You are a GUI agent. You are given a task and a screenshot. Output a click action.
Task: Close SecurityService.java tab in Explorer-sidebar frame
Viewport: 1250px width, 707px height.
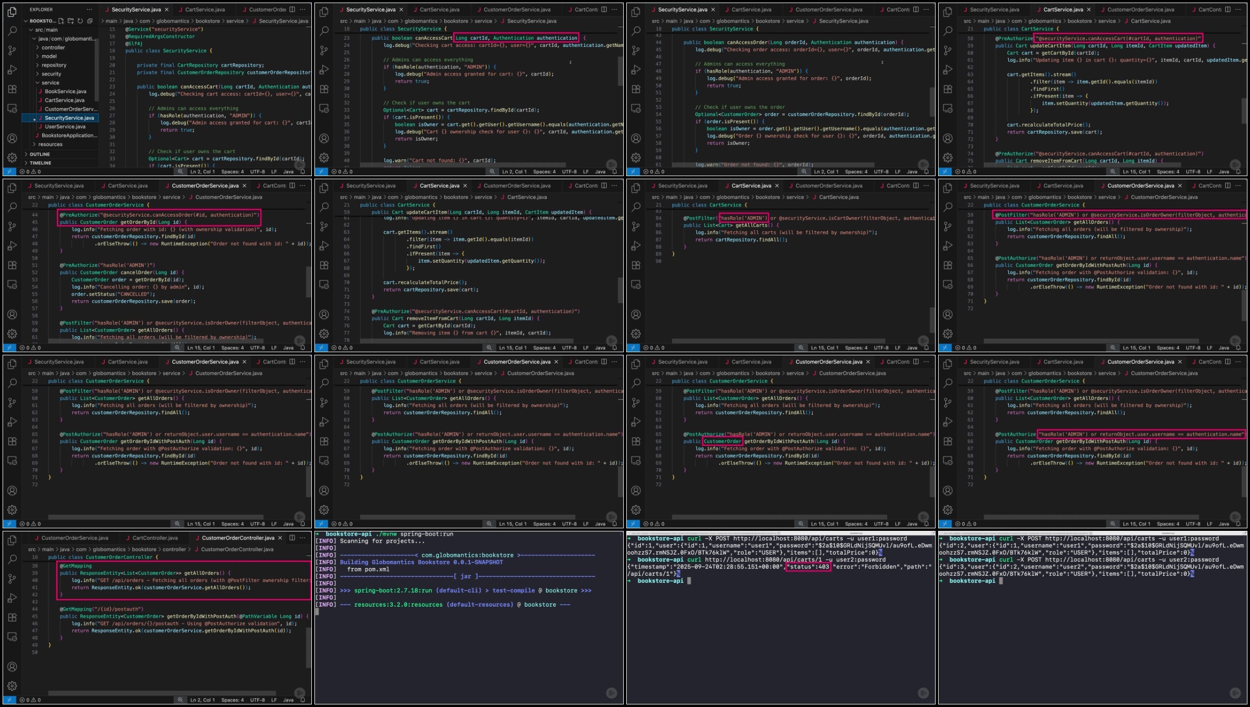[166, 9]
